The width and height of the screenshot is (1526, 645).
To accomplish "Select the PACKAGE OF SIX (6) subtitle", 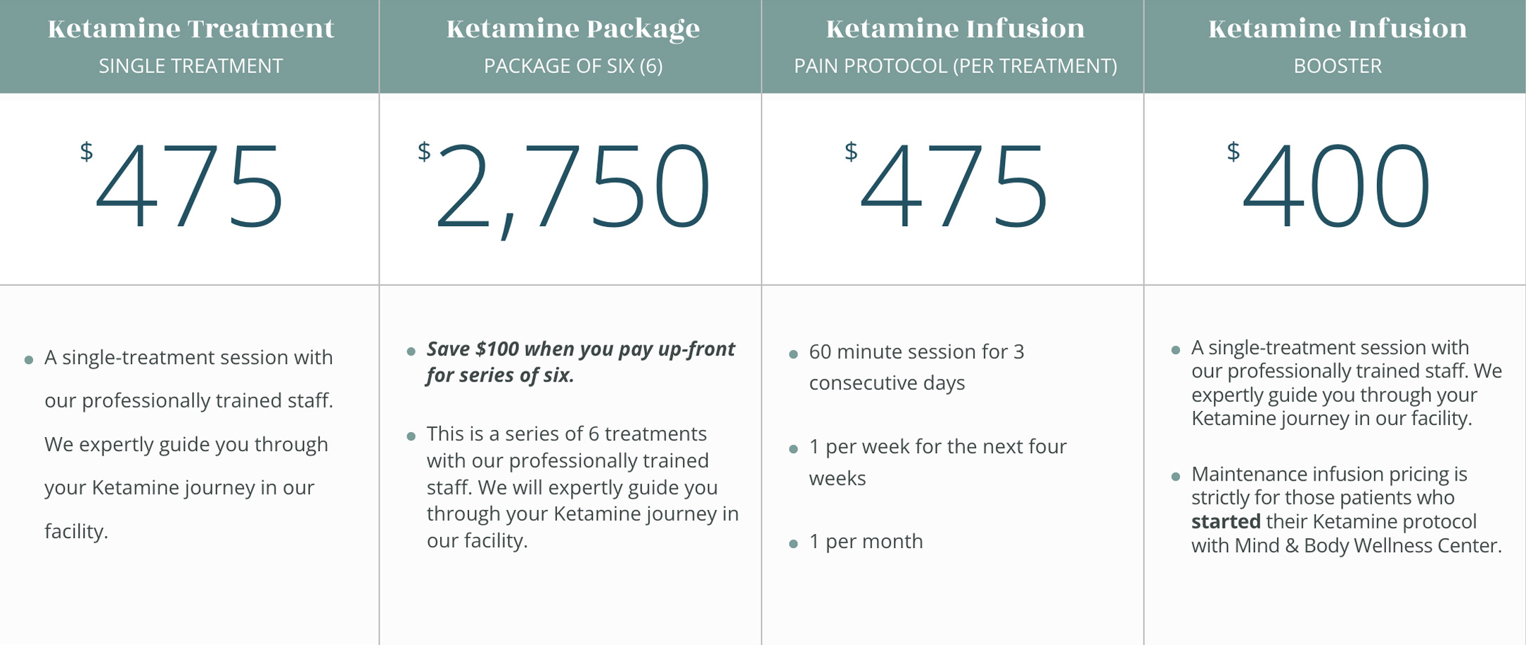I will click(573, 66).
